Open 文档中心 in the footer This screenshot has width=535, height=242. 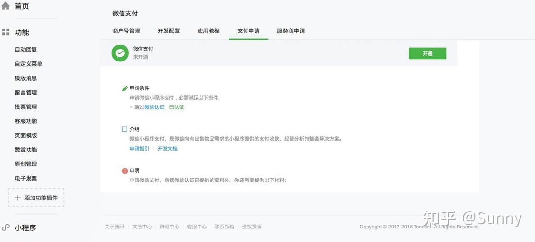point(142,227)
